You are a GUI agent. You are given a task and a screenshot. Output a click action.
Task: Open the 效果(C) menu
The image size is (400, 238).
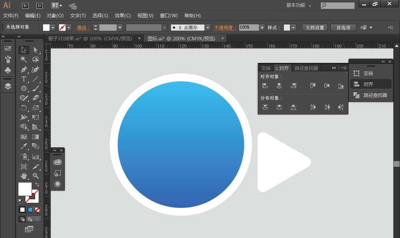click(x=123, y=16)
